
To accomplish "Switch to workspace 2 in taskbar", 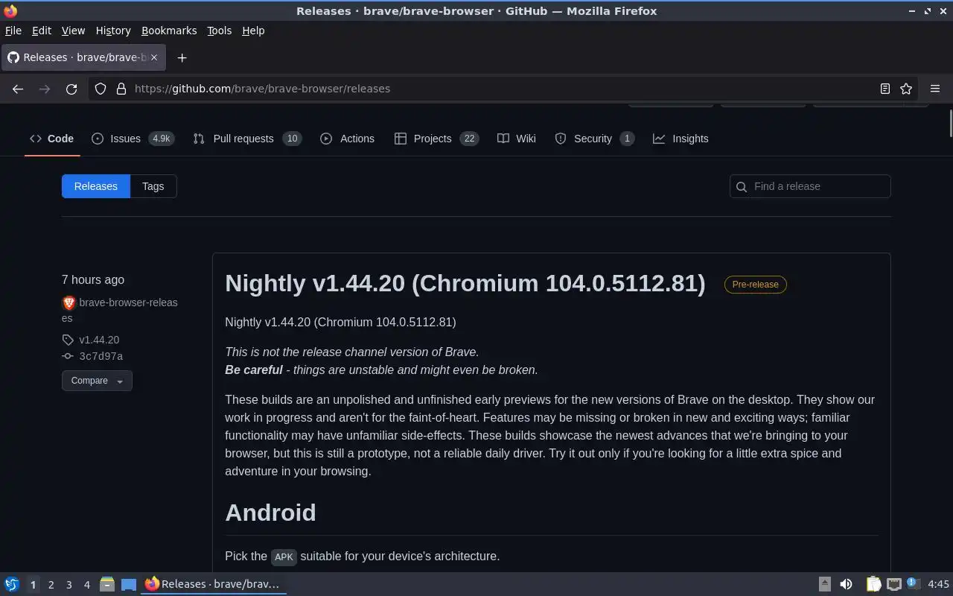I will click(x=51, y=585).
